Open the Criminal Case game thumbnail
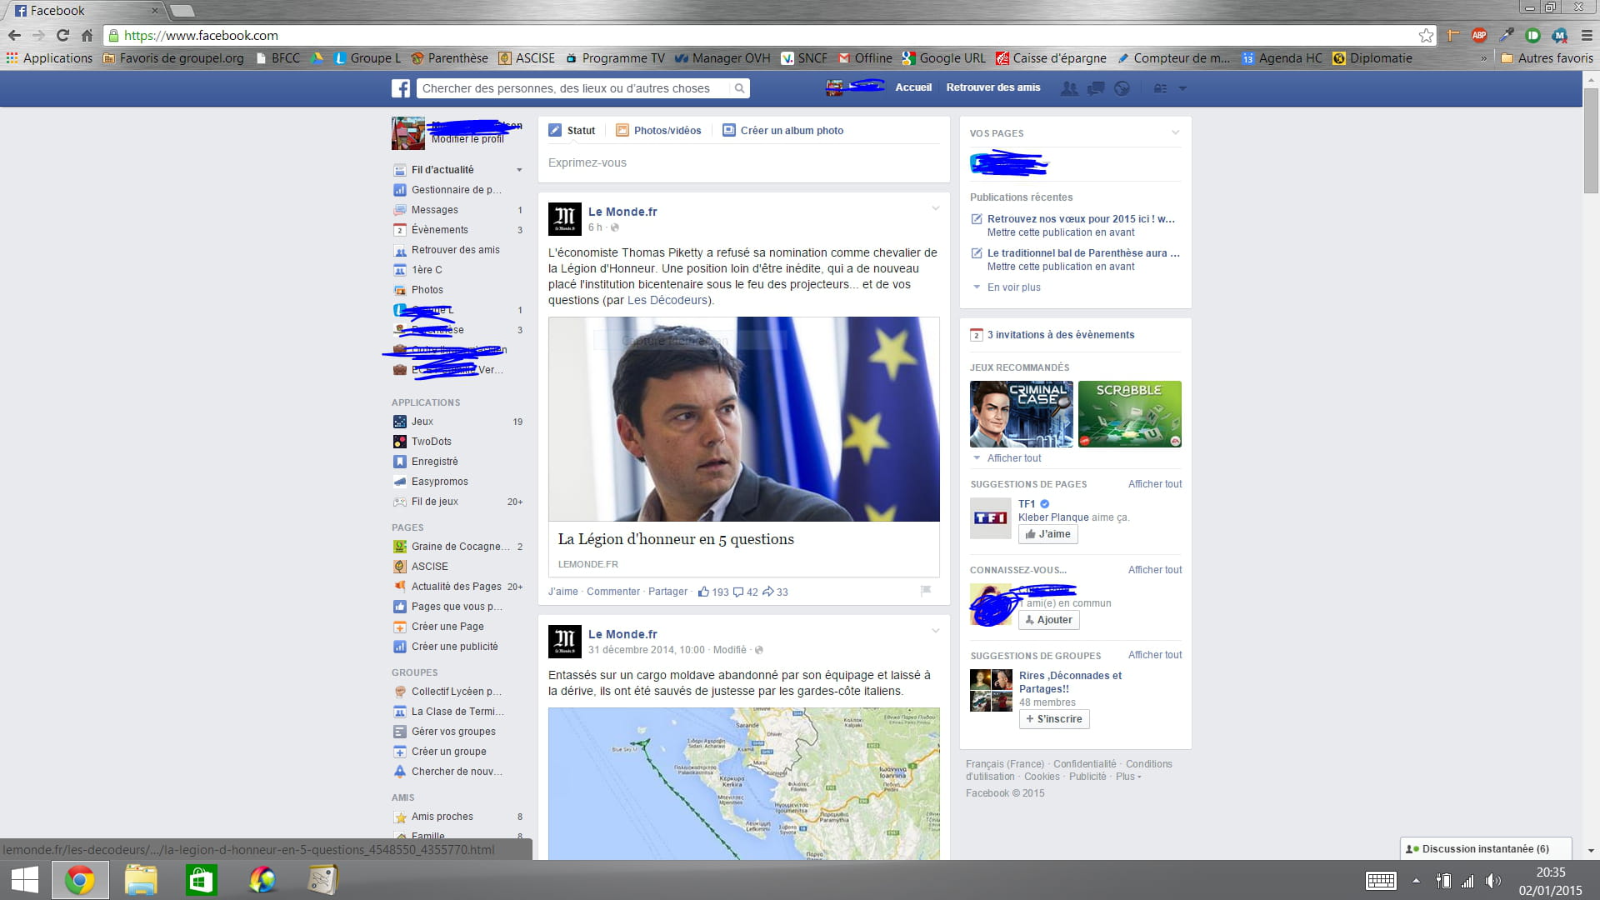This screenshot has width=1600, height=900. pyautogui.click(x=1021, y=414)
